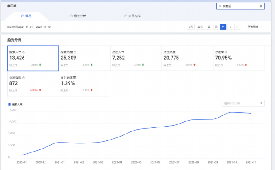275x170 pixels.
Task: Select the 点击人气 7,252 metric card
Action: [x=136, y=58]
